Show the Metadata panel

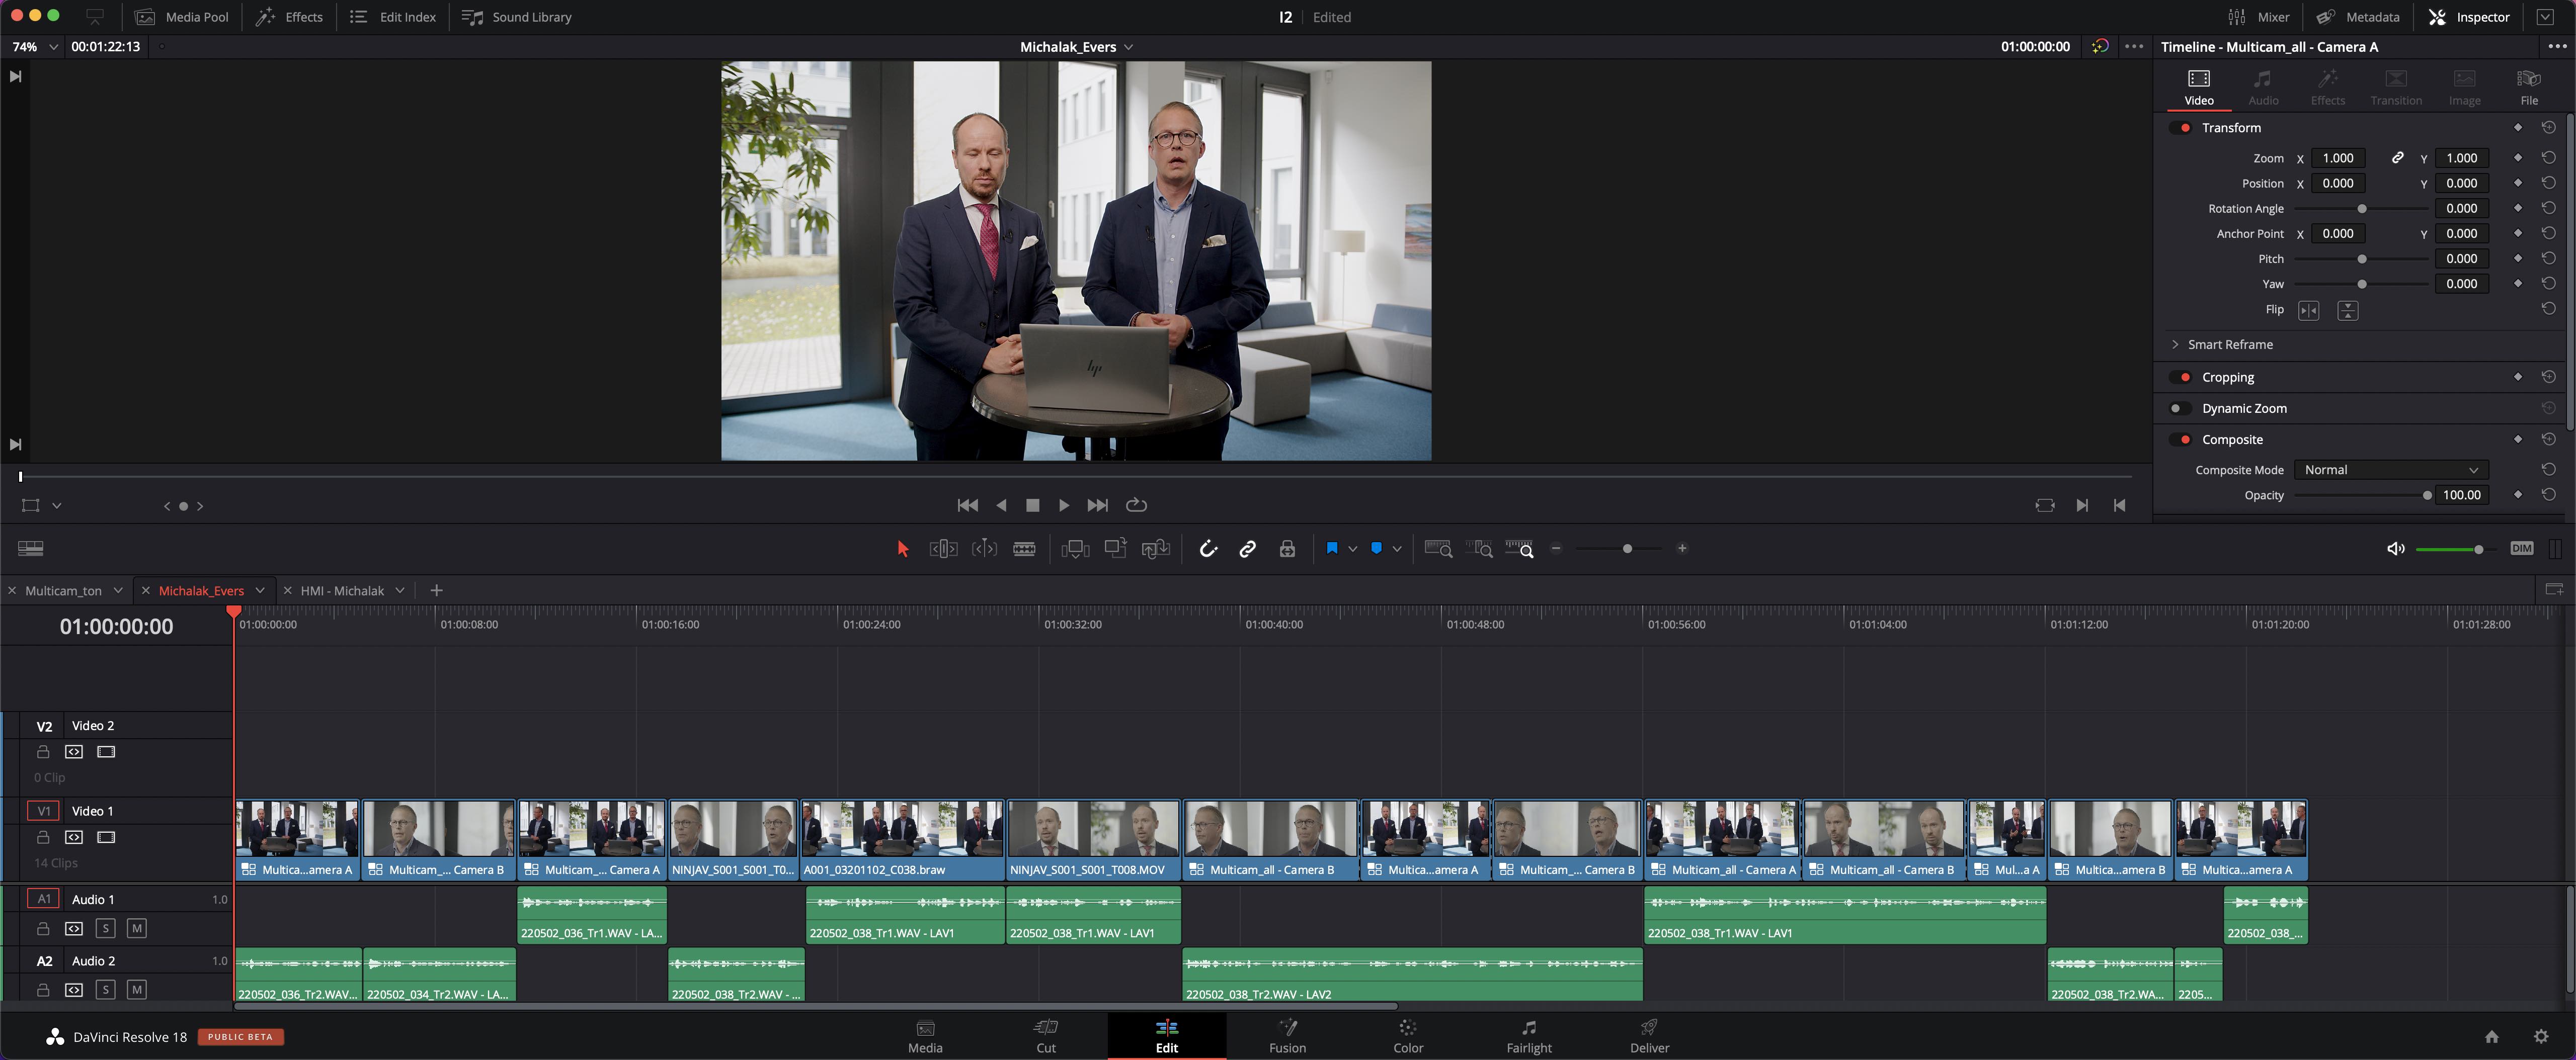coord(2357,17)
